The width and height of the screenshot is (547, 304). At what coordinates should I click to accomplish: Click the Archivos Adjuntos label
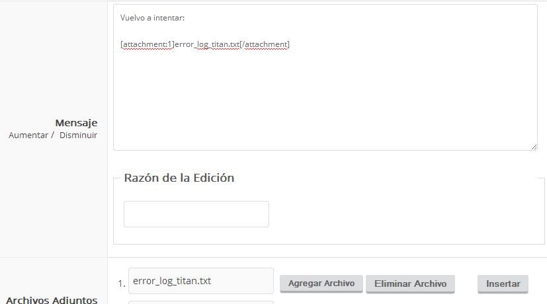click(52, 300)
